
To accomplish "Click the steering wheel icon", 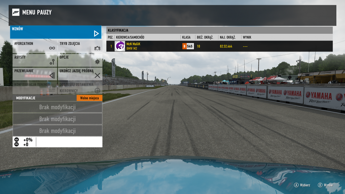I will coord(97,91).
